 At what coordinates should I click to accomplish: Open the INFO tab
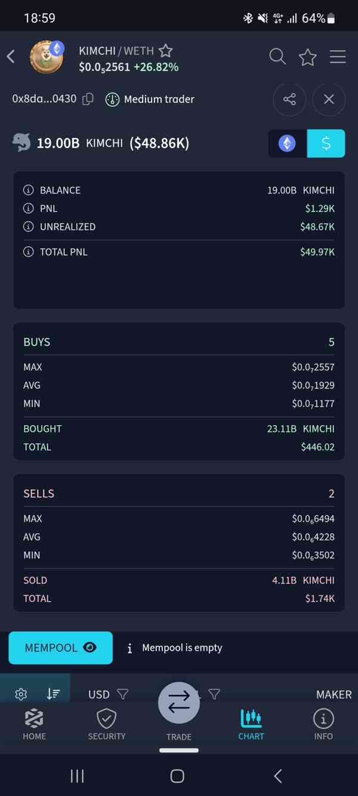click(x=323, y=724)
